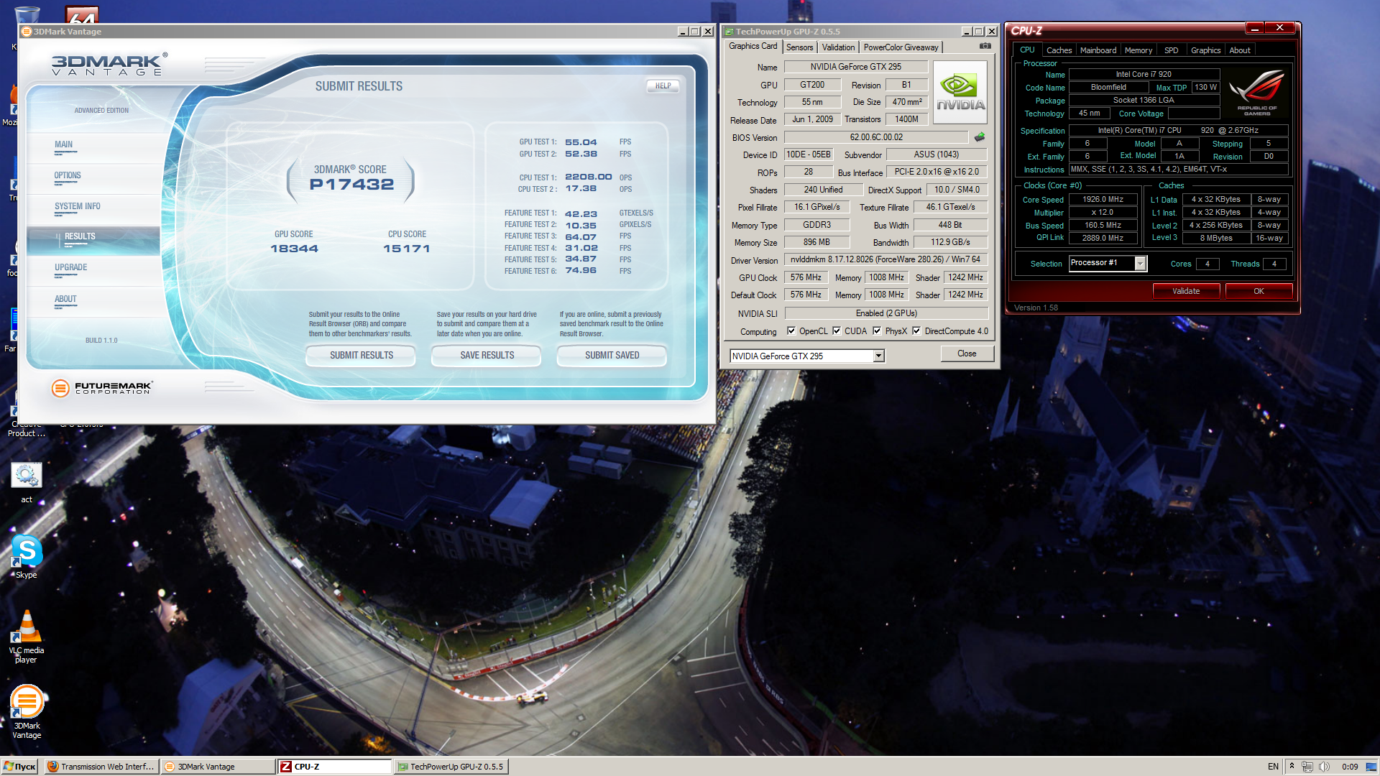
Task: Click the GPU-Z screenshot camera icon
Action: (985, 47)
